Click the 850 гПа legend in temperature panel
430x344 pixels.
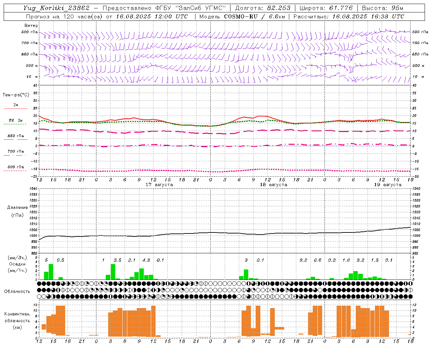click(x=16, y=136)
